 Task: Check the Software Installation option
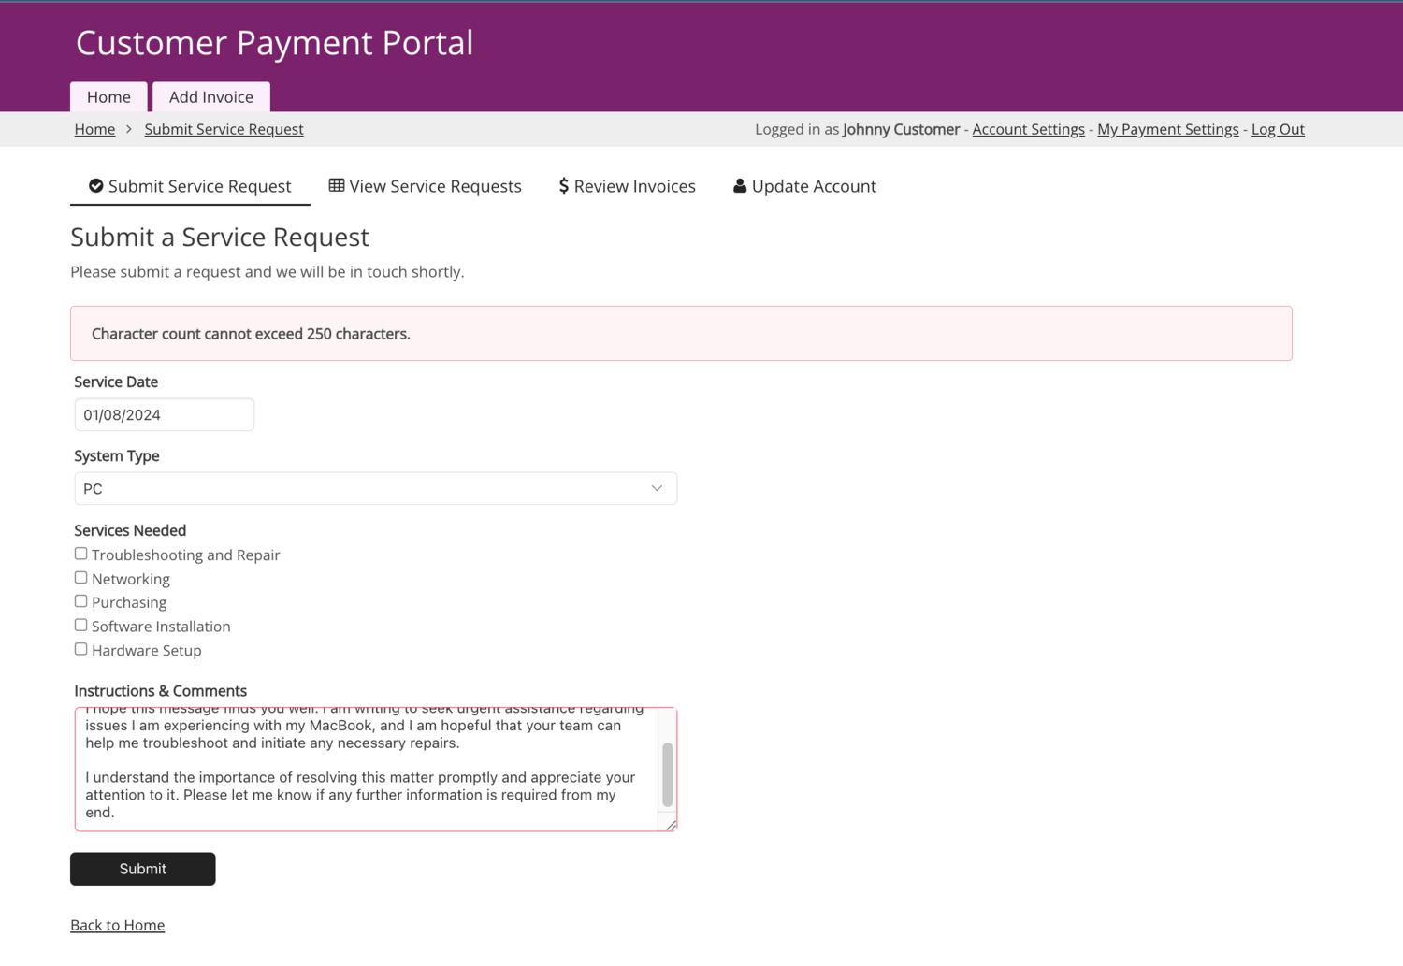(80, 624)
